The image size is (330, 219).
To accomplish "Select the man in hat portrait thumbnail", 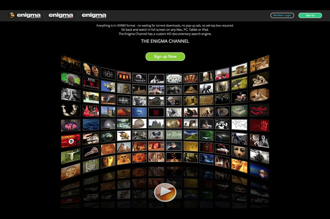I will [174, 146].
